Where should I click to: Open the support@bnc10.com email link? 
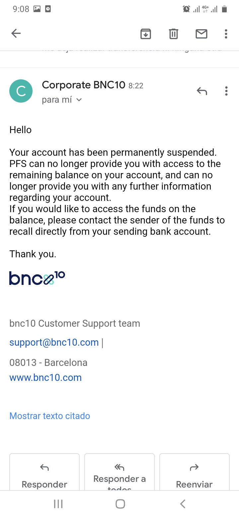coord(54,342)
